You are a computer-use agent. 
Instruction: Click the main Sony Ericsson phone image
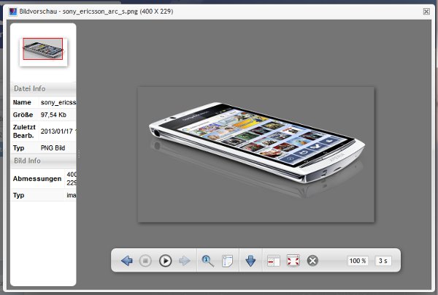point(256,155)
